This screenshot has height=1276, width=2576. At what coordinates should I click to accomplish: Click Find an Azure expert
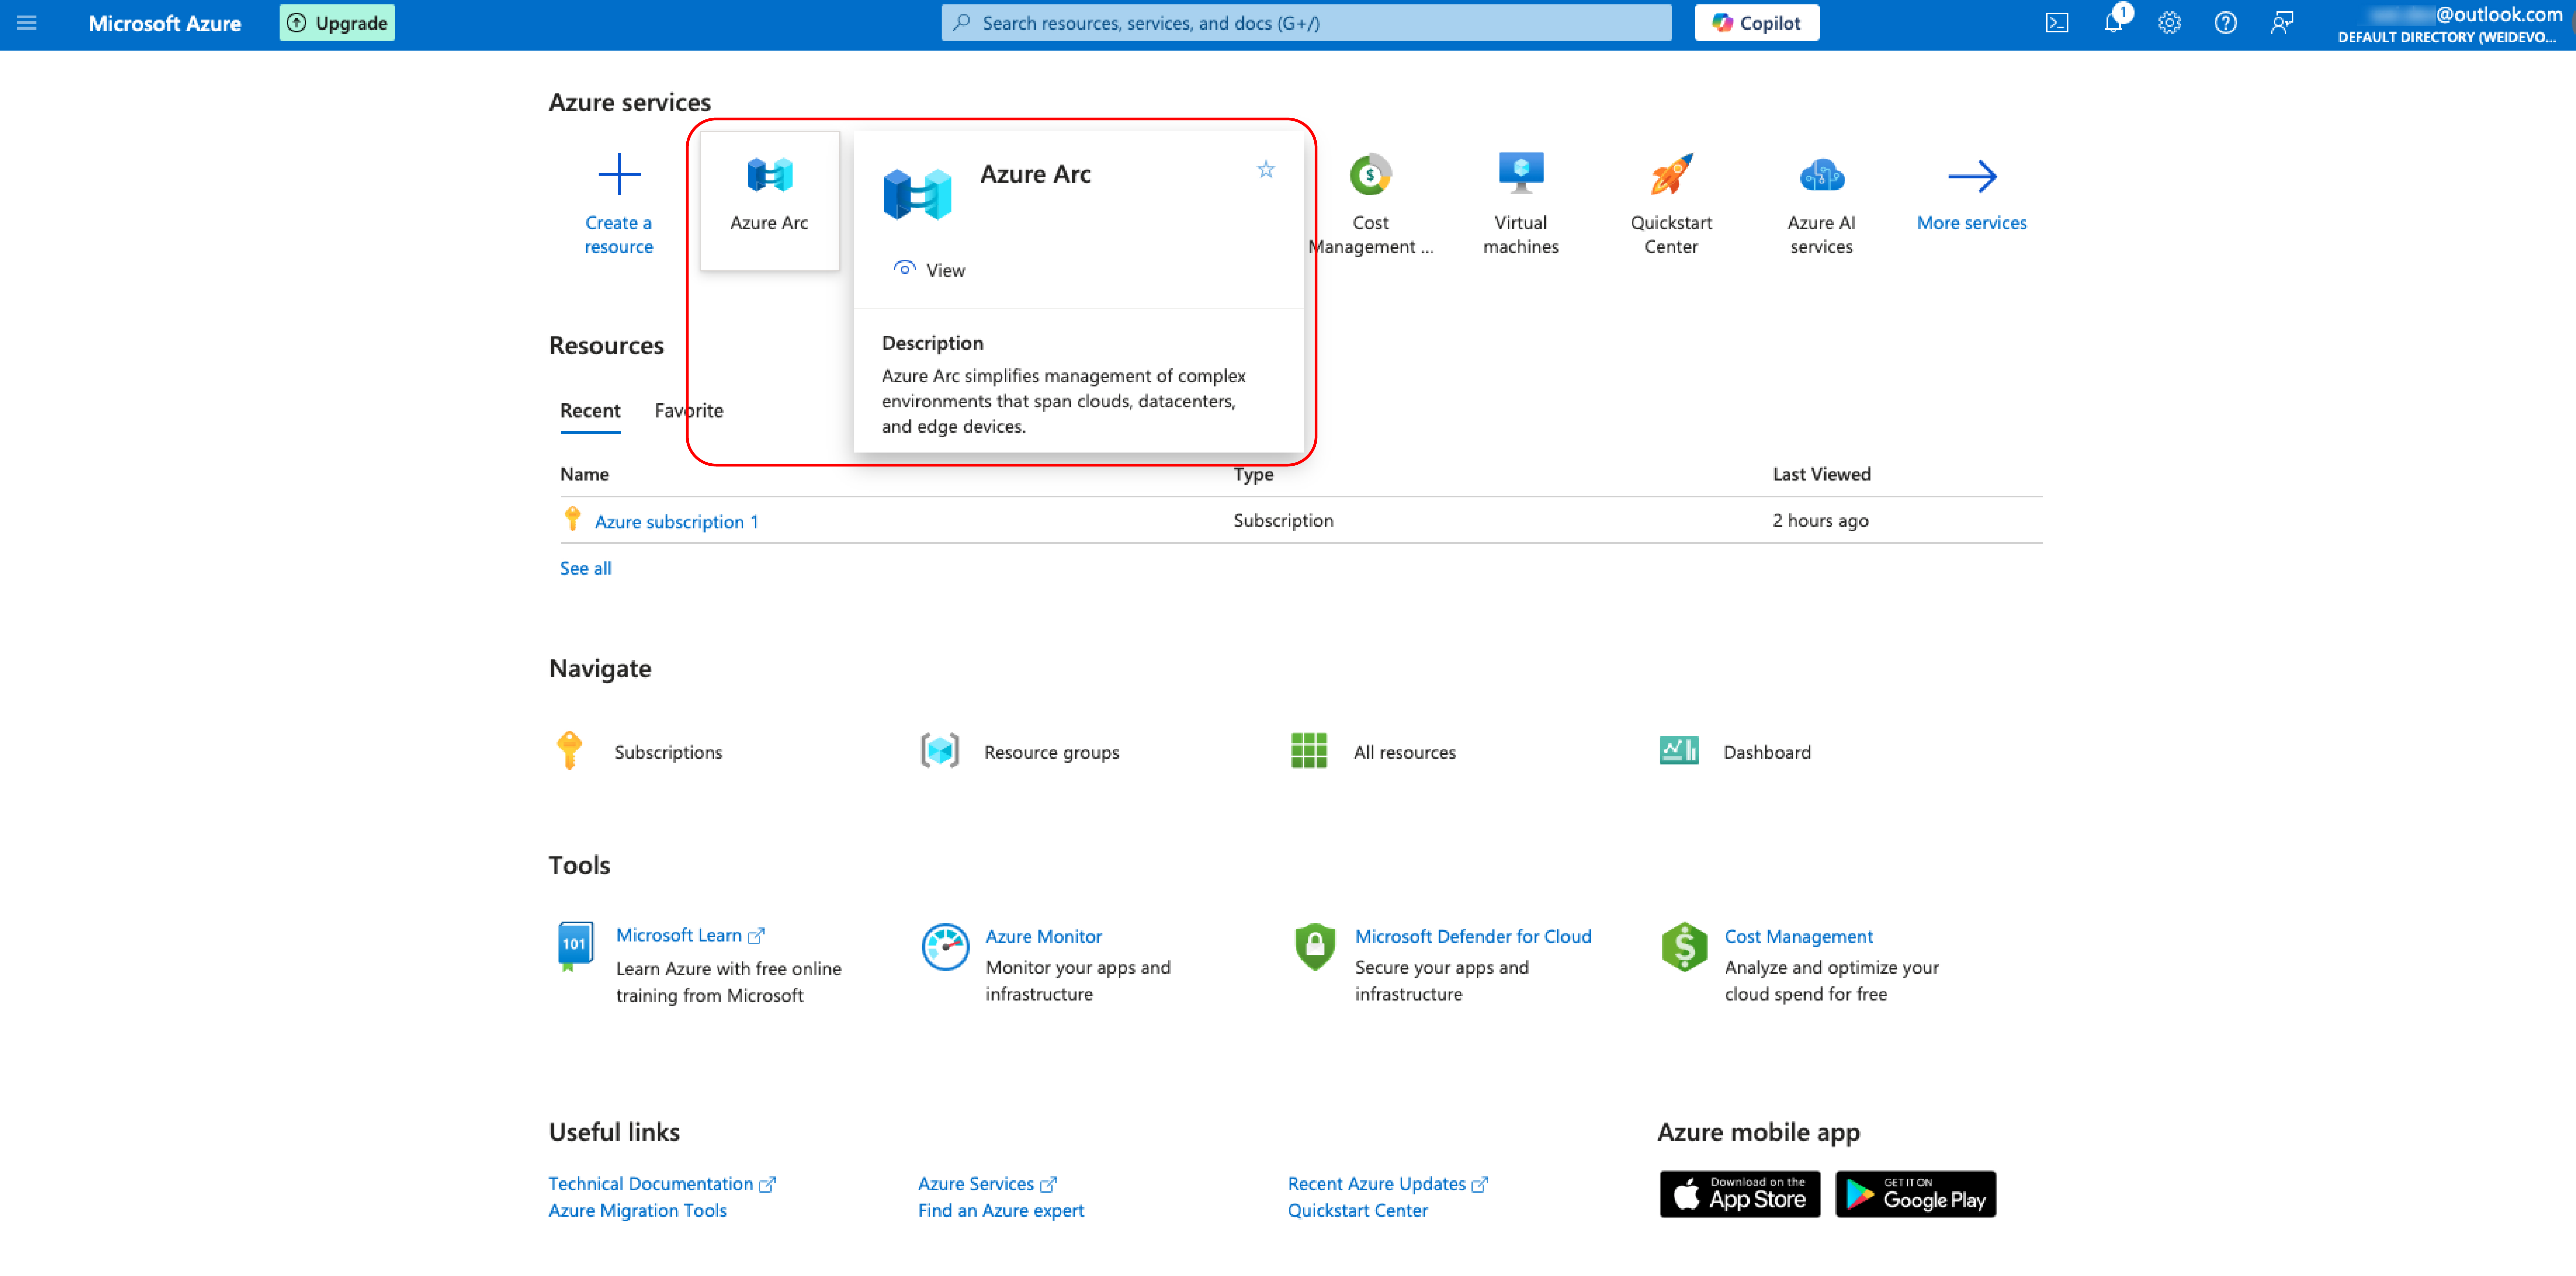(x=1001, y=1211)
